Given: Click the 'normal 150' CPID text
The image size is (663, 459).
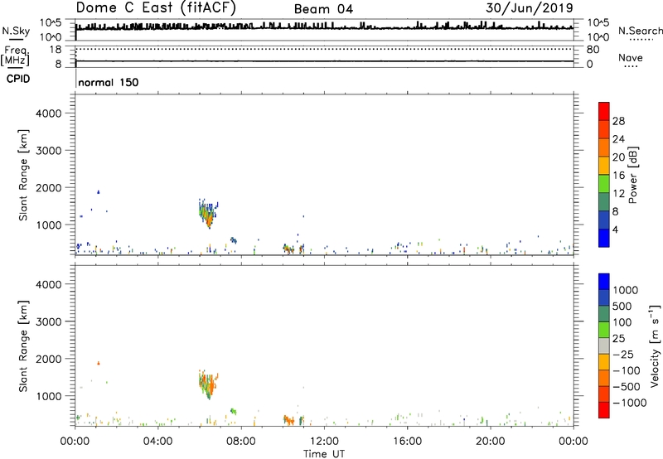Looking at the screenshot, I should [109, 82].
